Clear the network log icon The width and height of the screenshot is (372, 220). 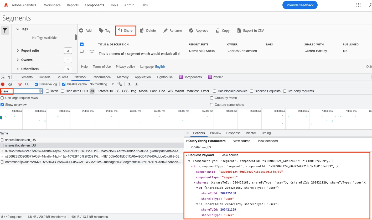10,84
